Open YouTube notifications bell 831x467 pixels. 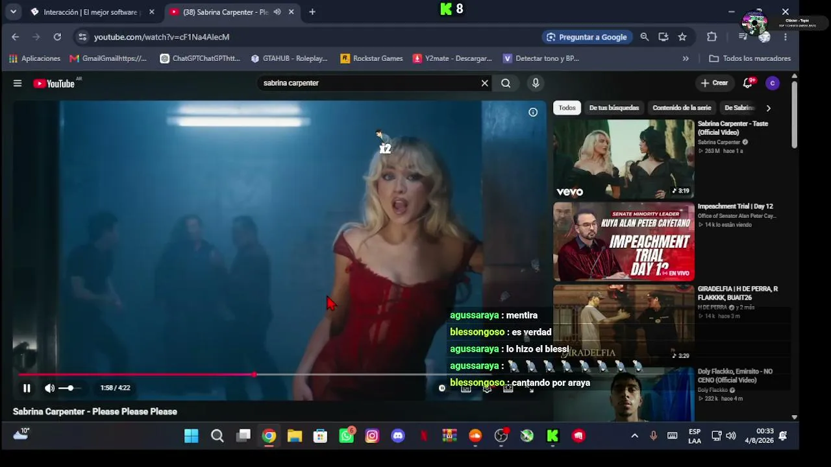point(748,83)
